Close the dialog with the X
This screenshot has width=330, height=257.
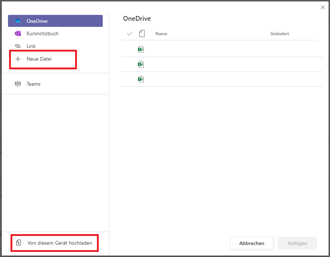click(322, 7)
